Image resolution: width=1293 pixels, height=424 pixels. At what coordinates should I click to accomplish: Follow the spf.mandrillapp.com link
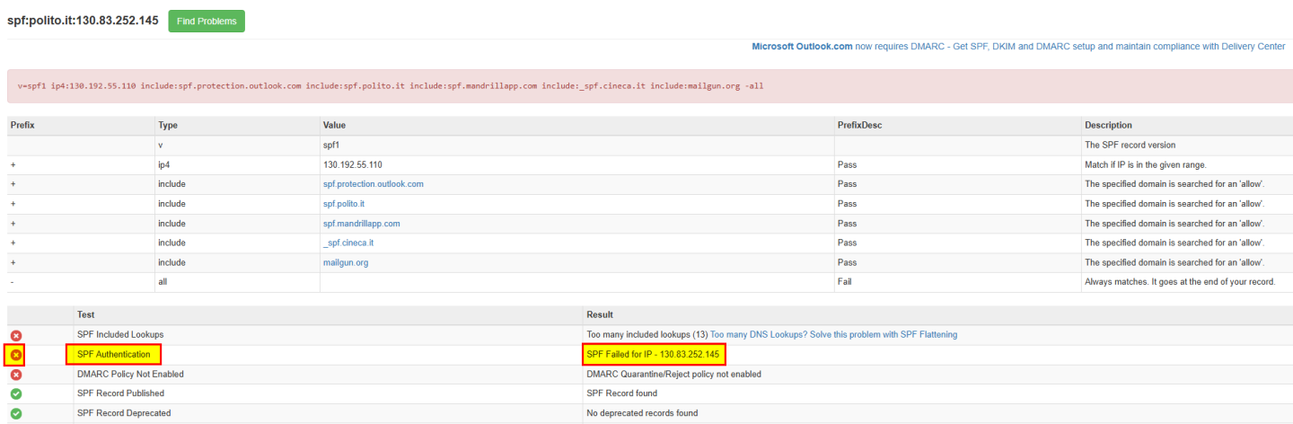click(x=361, y=224)
